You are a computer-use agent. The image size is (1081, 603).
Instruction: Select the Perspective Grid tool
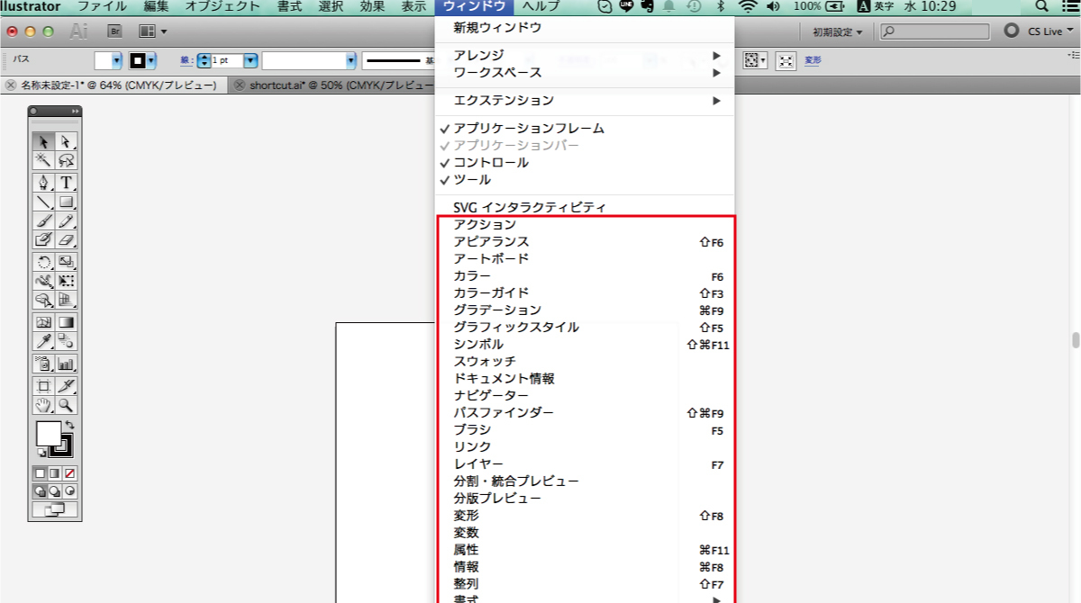[x=67, y=300]
